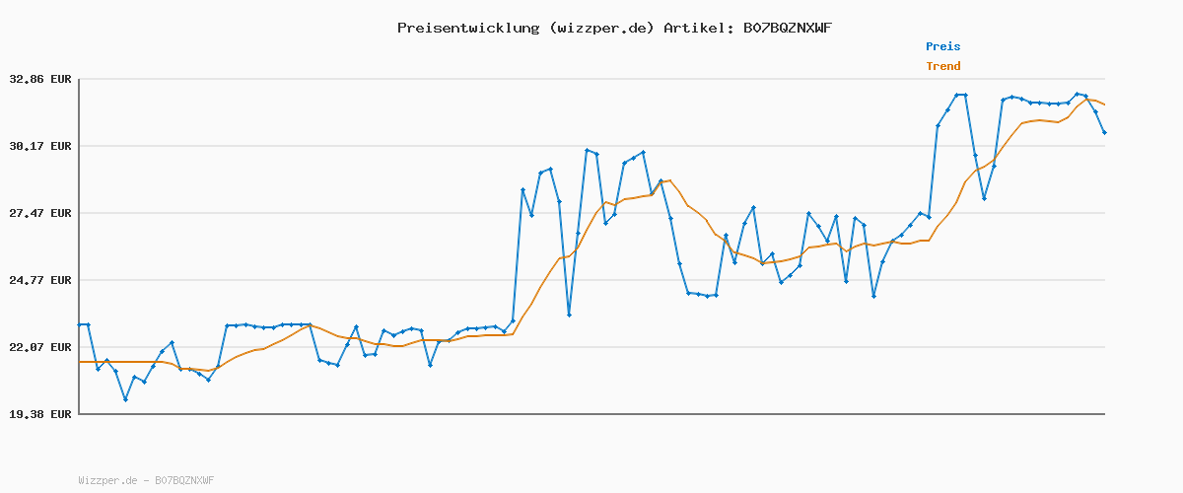Click the orange trend line peak near 28.7 EUR mid-chart
This screenshot has height=493, width=1183.
coord(669,180)
